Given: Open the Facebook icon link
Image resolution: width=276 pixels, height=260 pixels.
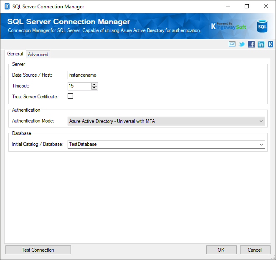Looking at the screenshot, I should (251, 44).
